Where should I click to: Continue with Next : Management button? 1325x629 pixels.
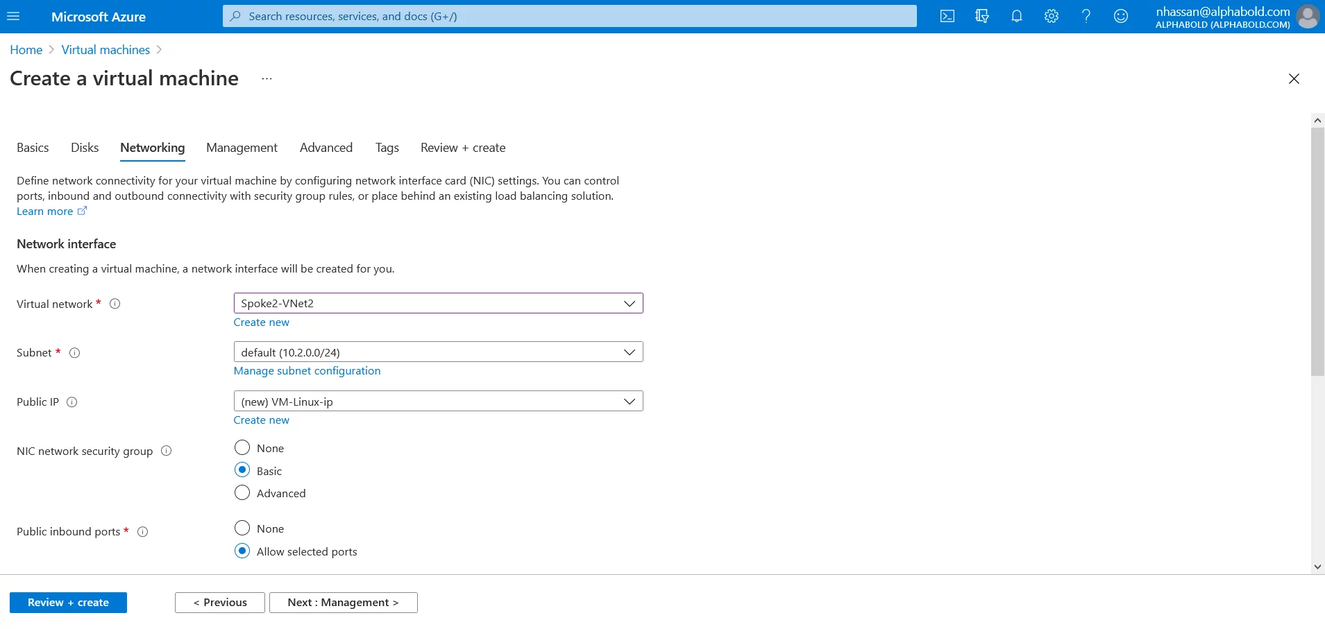(344, 603)
